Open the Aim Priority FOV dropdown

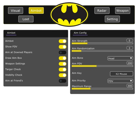[120, 81]
